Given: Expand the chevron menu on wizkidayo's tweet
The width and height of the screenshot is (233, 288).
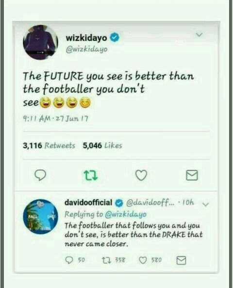Looking at the screenshot, I should (199, 35).
